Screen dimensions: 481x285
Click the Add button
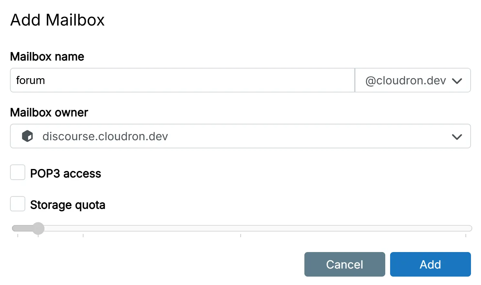(x=430, y=264)
